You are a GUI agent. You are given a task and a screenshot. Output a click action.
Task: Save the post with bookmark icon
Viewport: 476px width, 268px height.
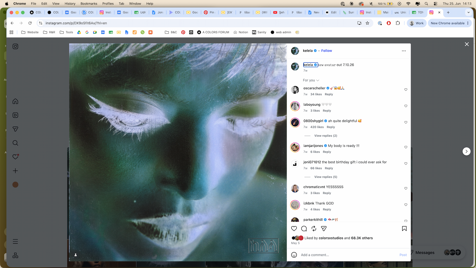click(404, 228)
